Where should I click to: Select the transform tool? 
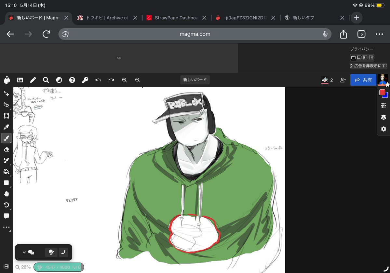pyautogui.click(x=6, y=116)
